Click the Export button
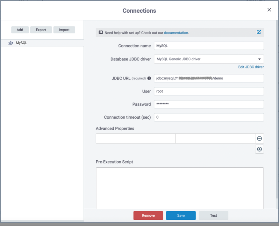 coord(41,30)
